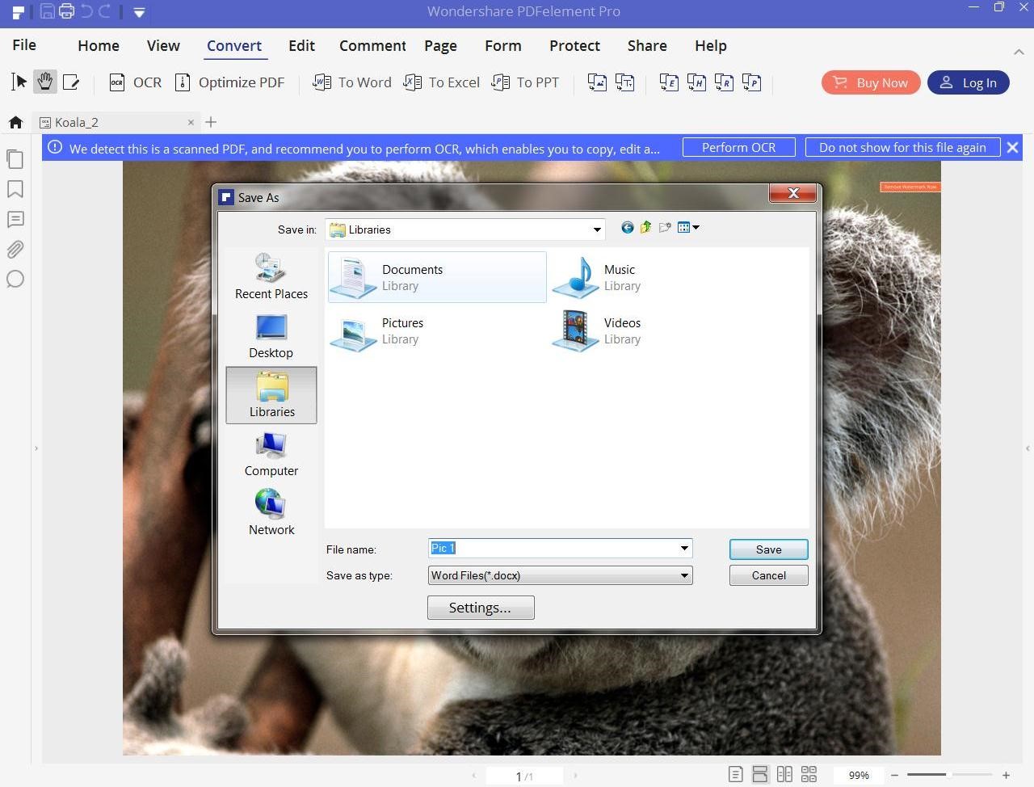Open the quick access customize dropdown
Image resolution: width=1034 pixels, height=787 pixels.
pyautogui.click(x=139, y=12)
